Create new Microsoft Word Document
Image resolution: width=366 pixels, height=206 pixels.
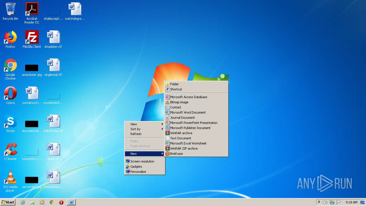point(196,112)
